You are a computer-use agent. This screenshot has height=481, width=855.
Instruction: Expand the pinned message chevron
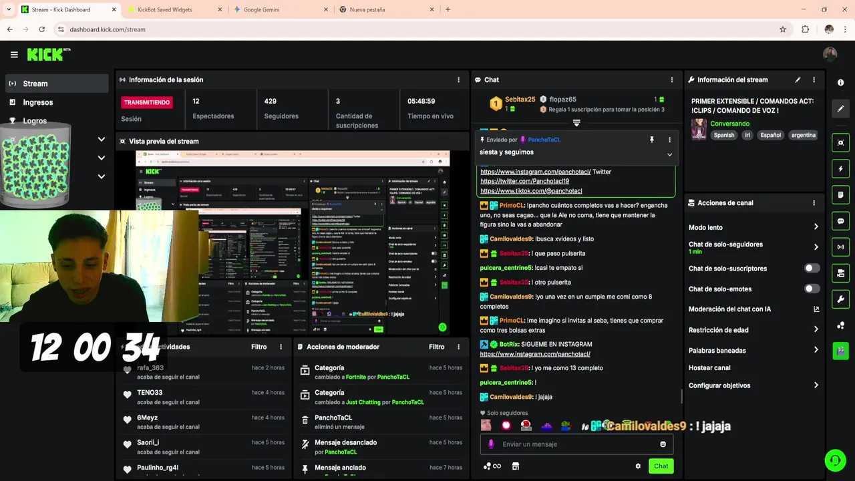tap(669, 154)
